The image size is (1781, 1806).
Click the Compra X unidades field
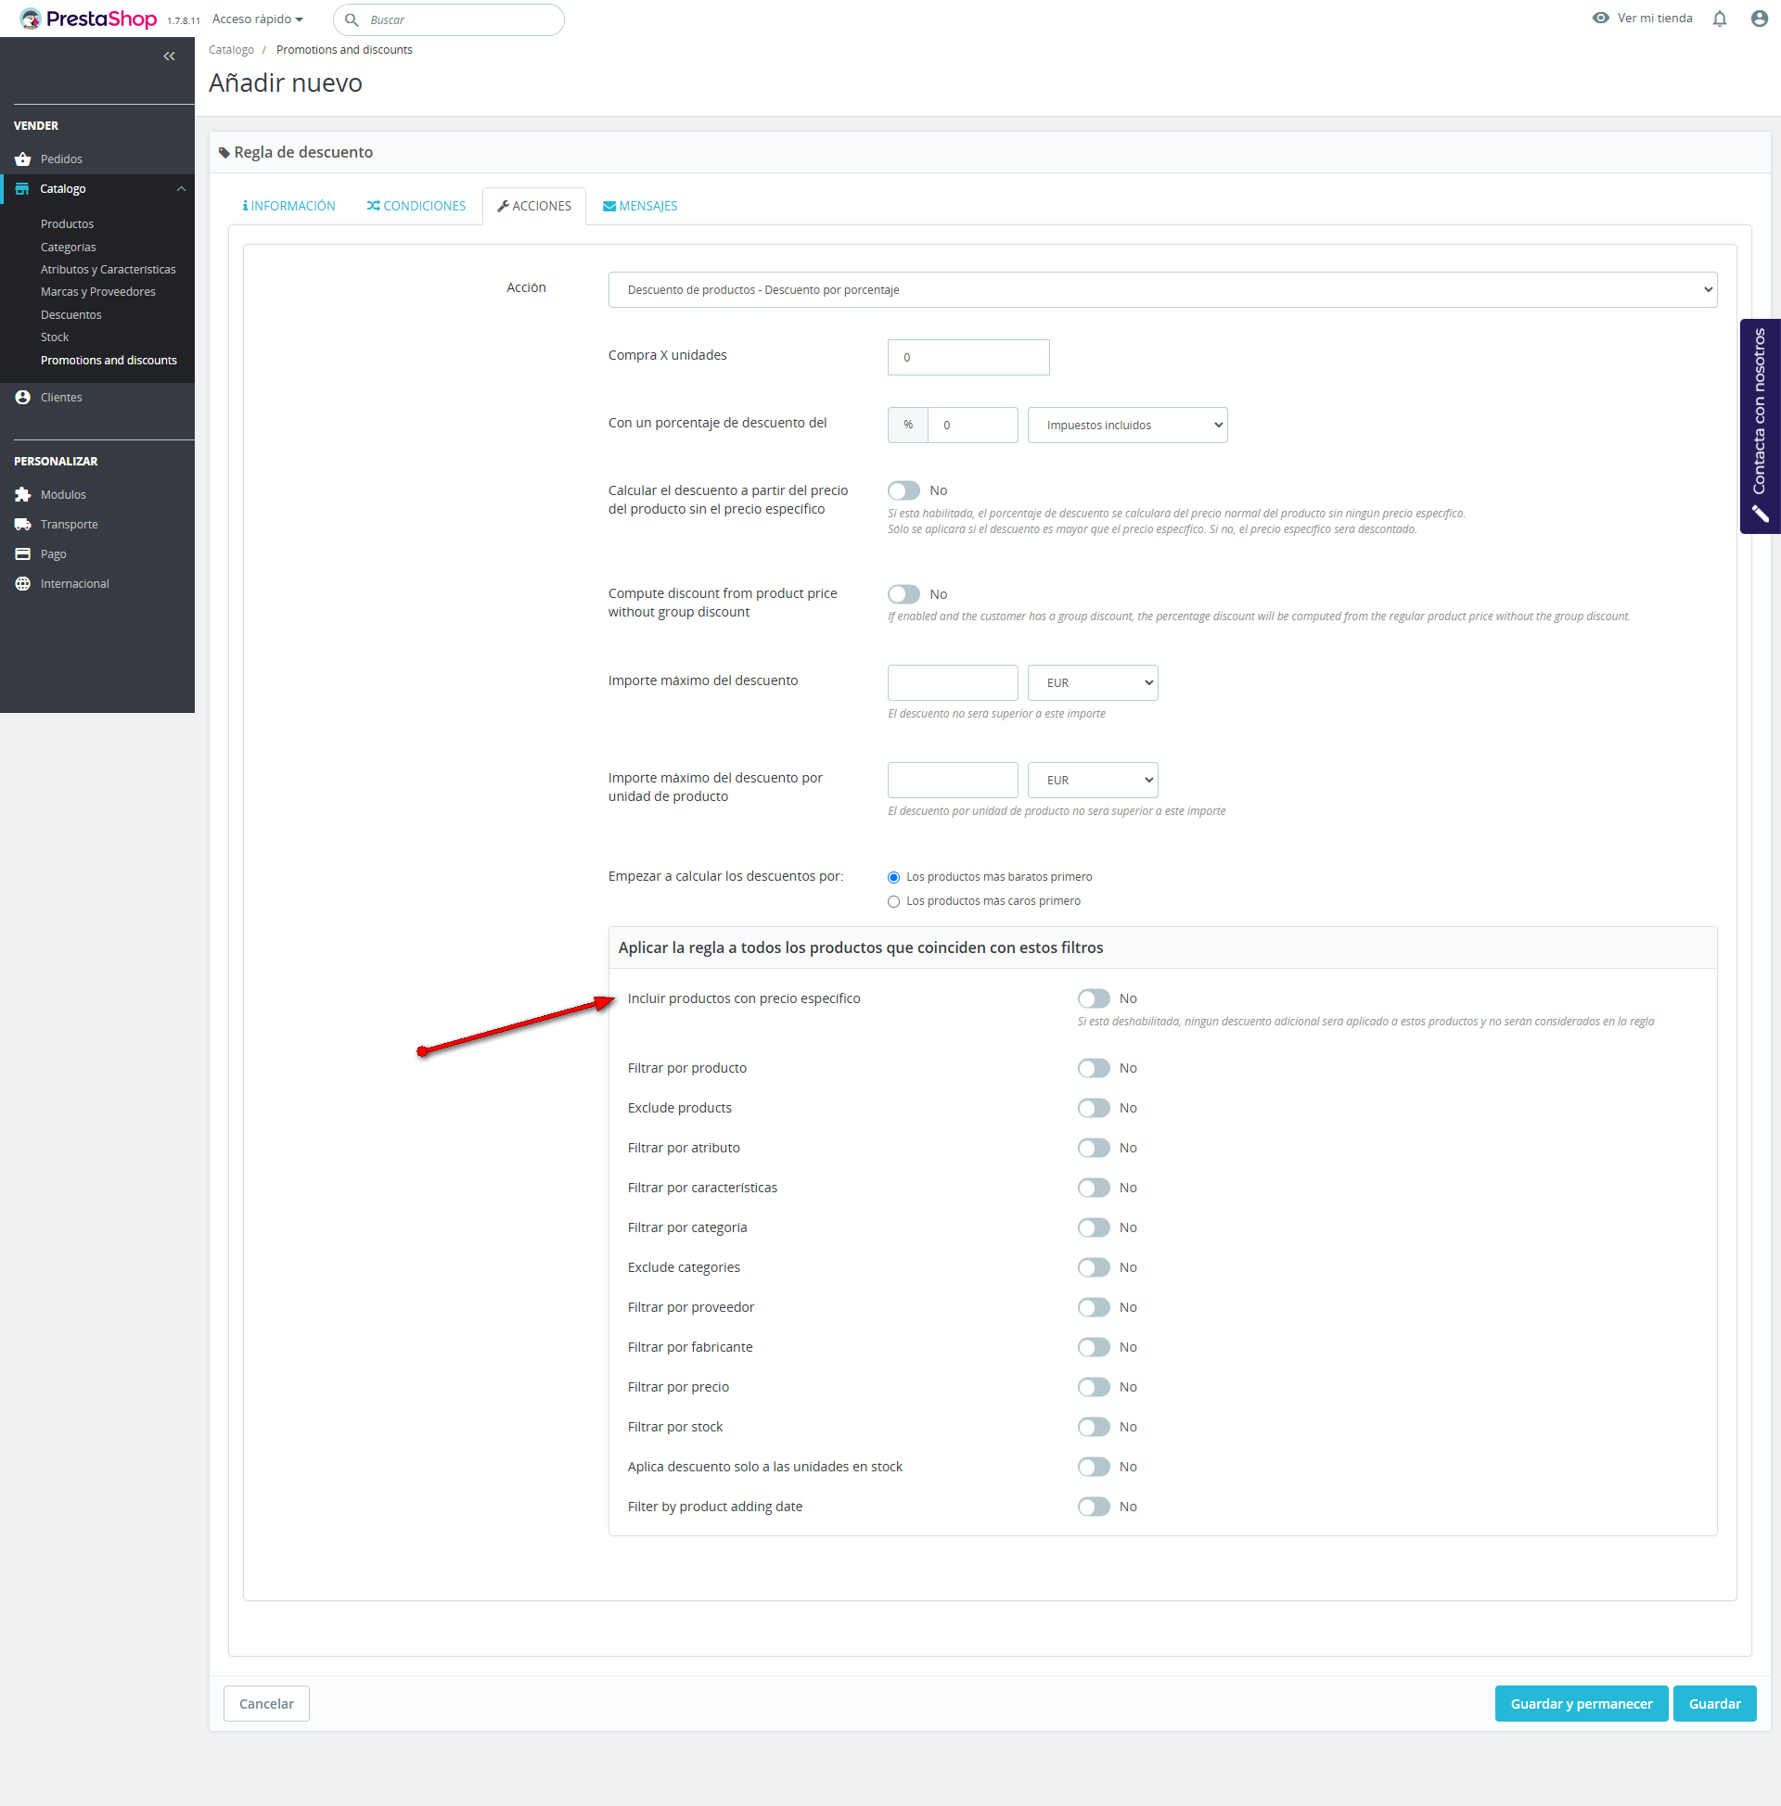point(967,358)
